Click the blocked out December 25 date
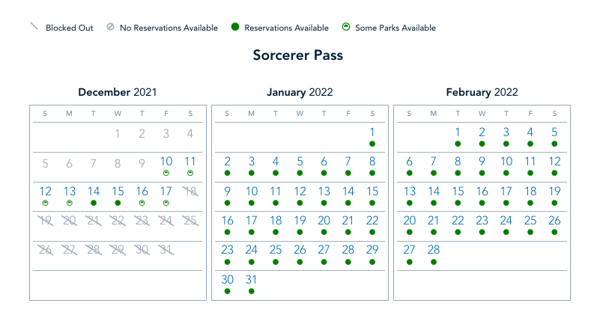Screen dimensions: 597x318 (x=190, y=221)
